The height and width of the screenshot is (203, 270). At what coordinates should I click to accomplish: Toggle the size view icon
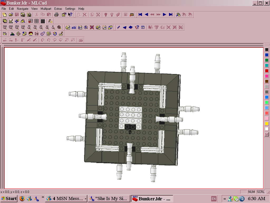[x=5, y=34]
